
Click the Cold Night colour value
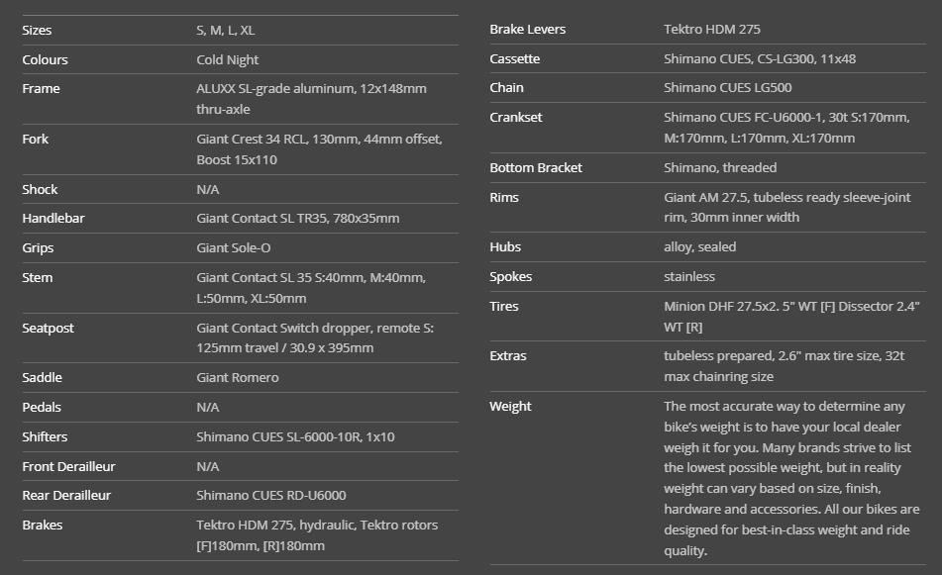229,60
